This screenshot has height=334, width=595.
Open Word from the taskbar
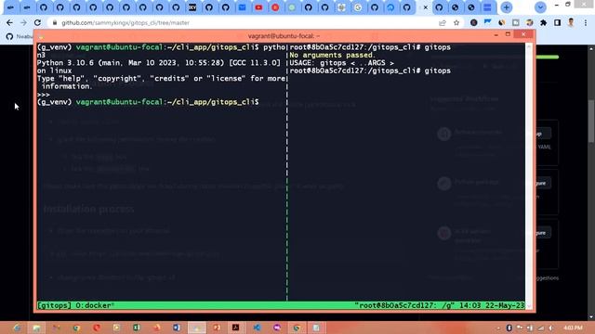tap(177, 328)
